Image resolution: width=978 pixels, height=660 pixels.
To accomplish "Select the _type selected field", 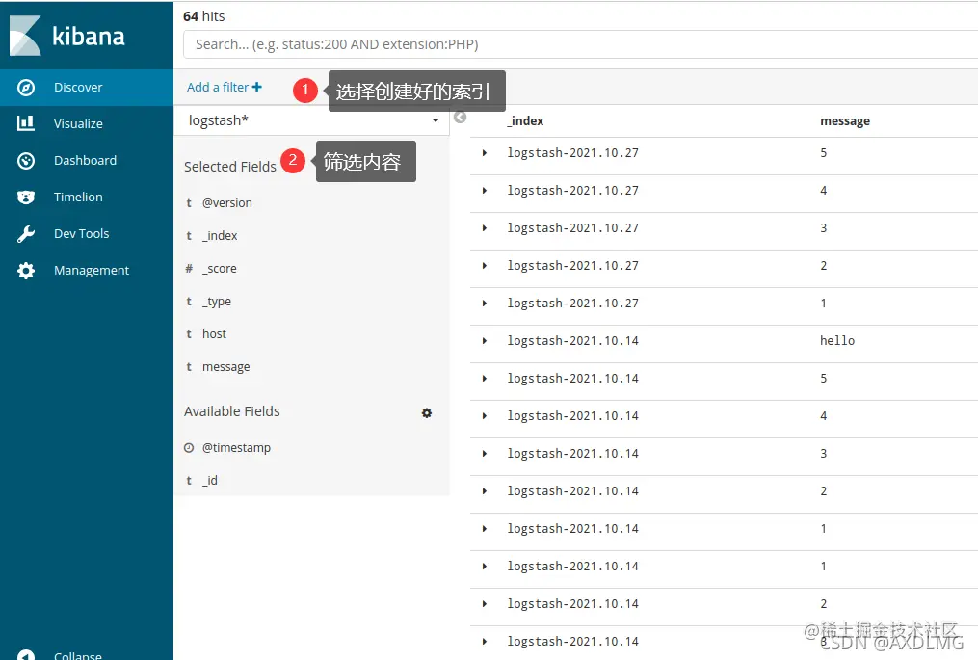I will (217, 302).
